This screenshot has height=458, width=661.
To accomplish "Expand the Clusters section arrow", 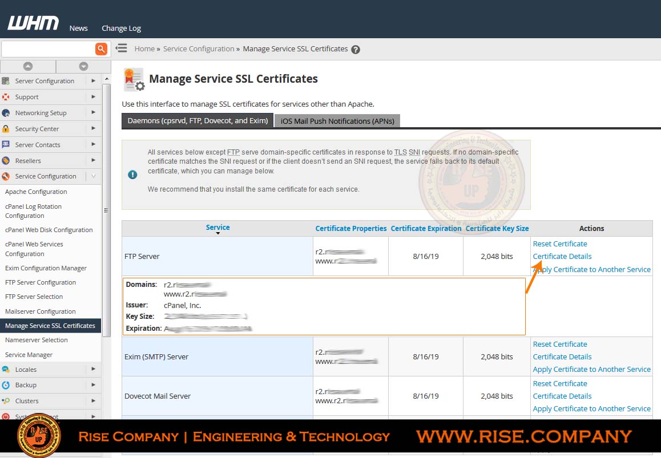I will point(93,401).
